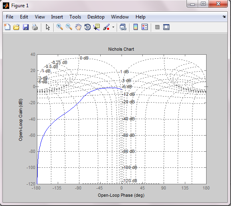Open the Tools menu
Screen dimensions: 231x206
(x=75, y=17)
